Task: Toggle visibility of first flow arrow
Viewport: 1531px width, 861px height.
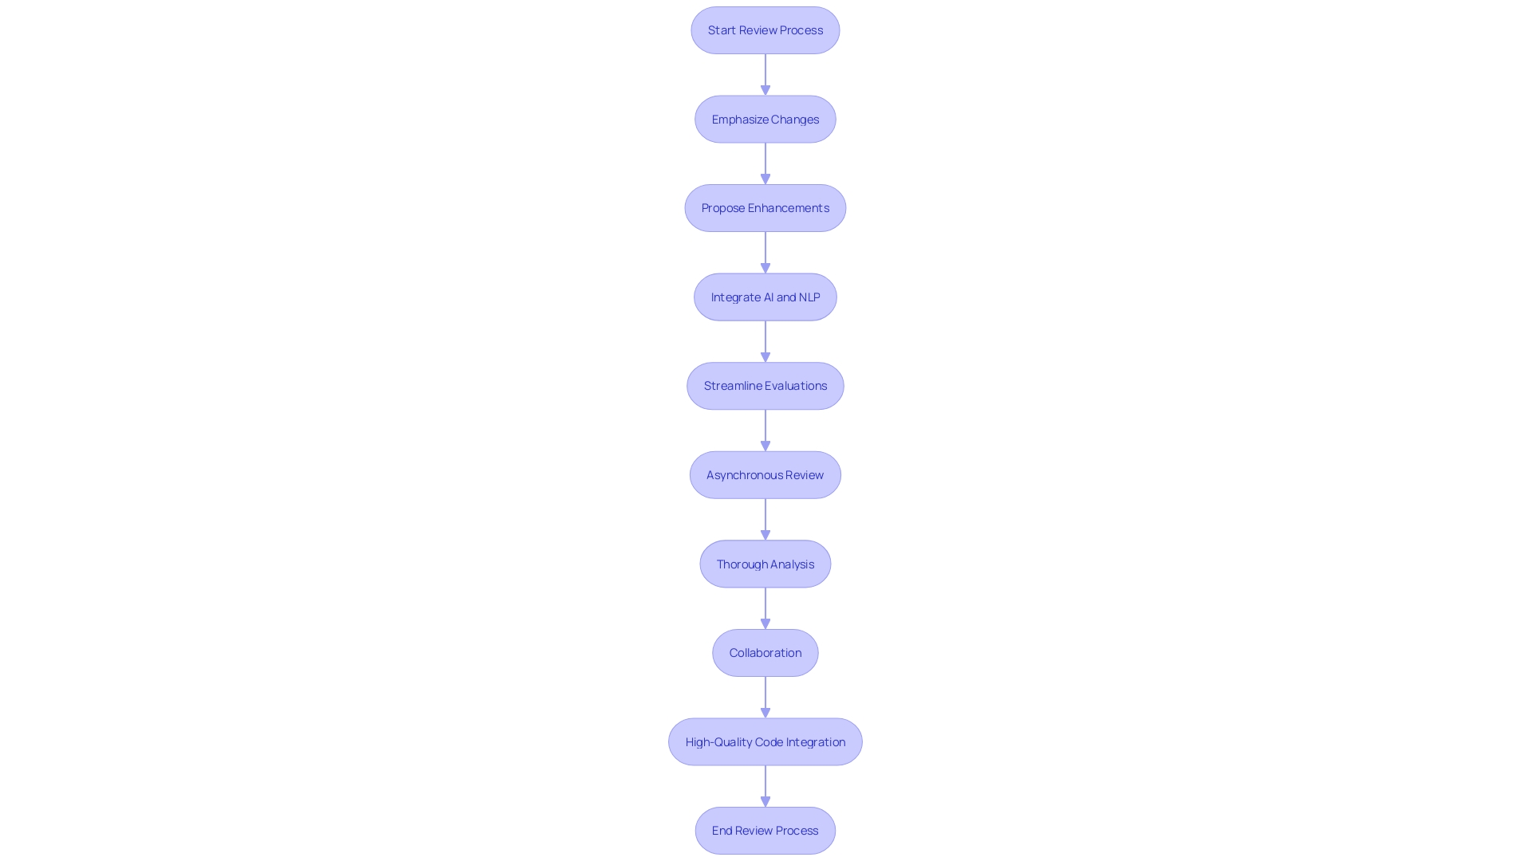Action: (765, 73)
